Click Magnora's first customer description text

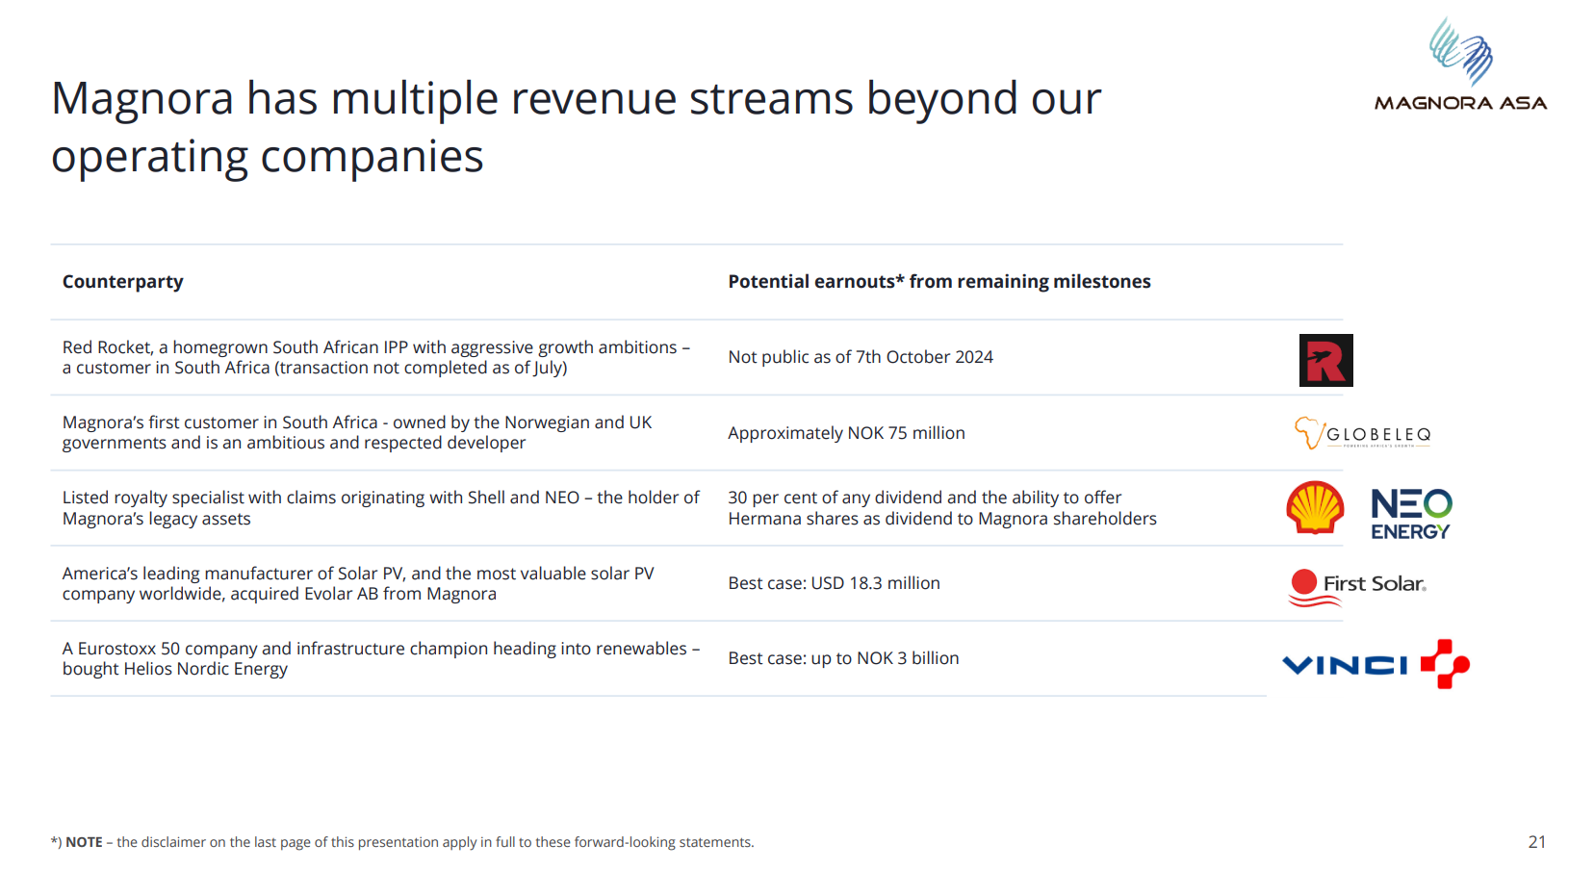(356, 432)
